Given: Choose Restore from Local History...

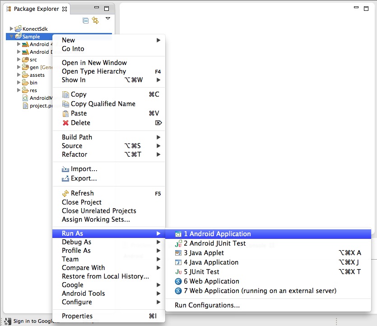Looking at the screenshot, I should pos(109,276).
